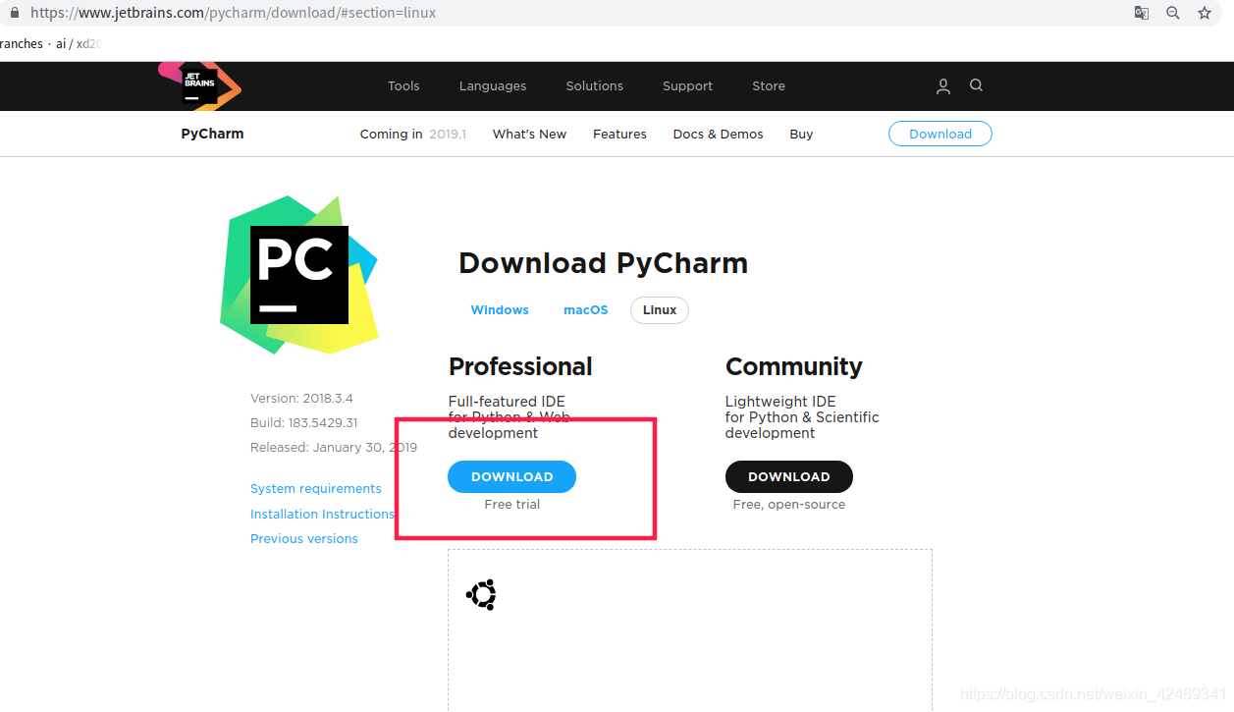Download Community edition black button

click(789, 476)
